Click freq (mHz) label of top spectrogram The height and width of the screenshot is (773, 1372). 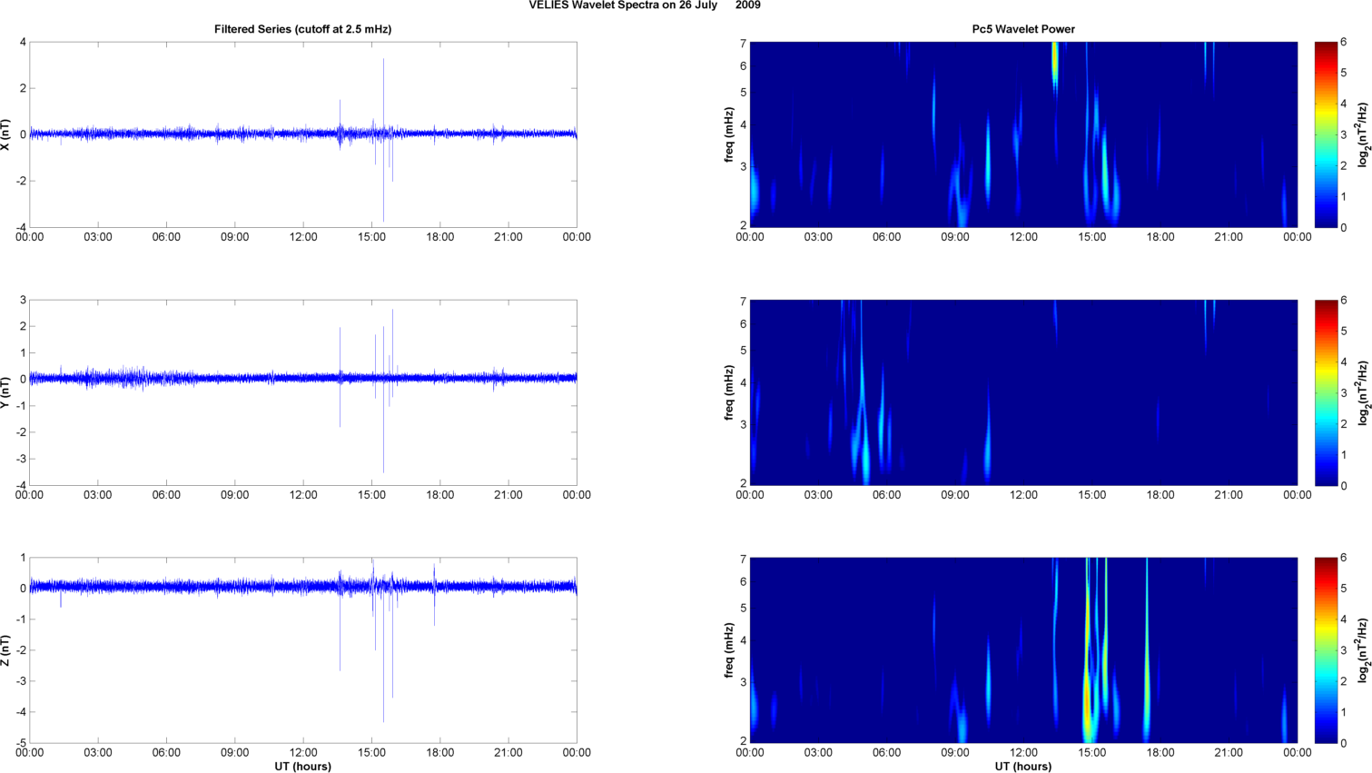[729, 134]
